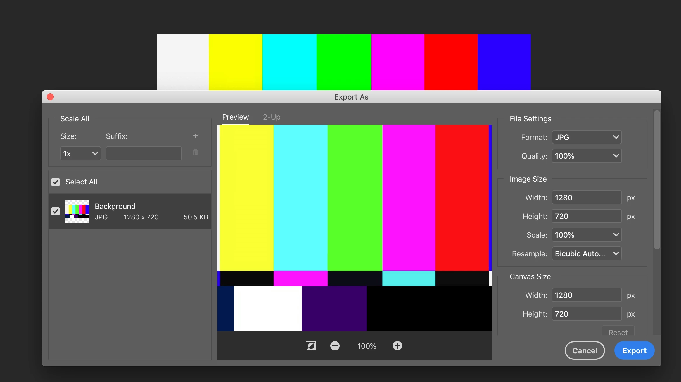Image resolution: width=681 pixels, height=382 pixels.
Task: Click the fit-to-view preview icon
Action: 311,346
